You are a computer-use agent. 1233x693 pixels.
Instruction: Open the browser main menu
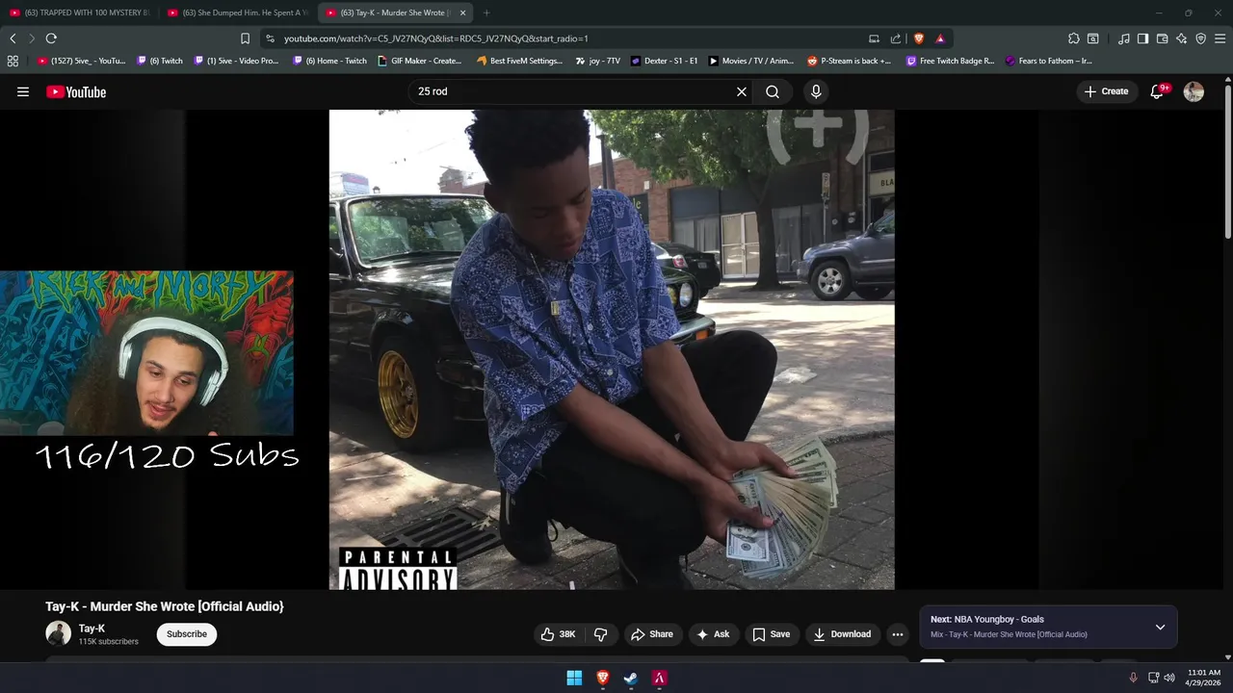1220,38
